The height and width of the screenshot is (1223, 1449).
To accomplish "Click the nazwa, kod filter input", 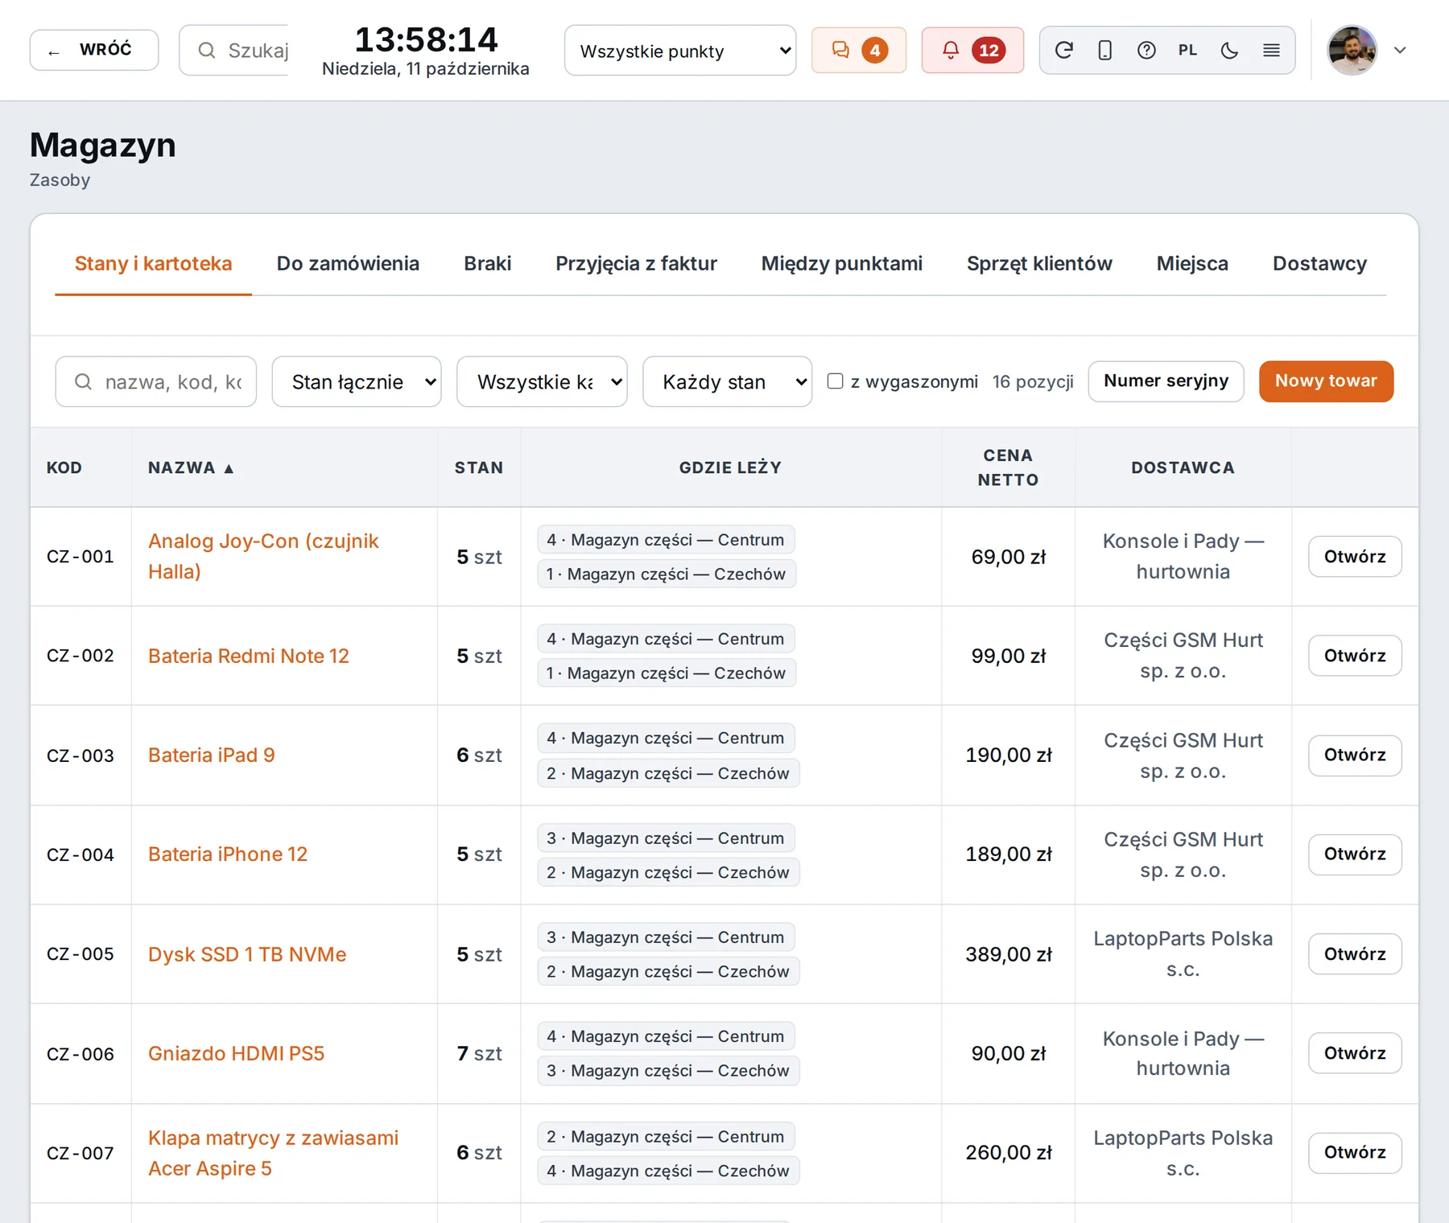I will pos(156,381).
